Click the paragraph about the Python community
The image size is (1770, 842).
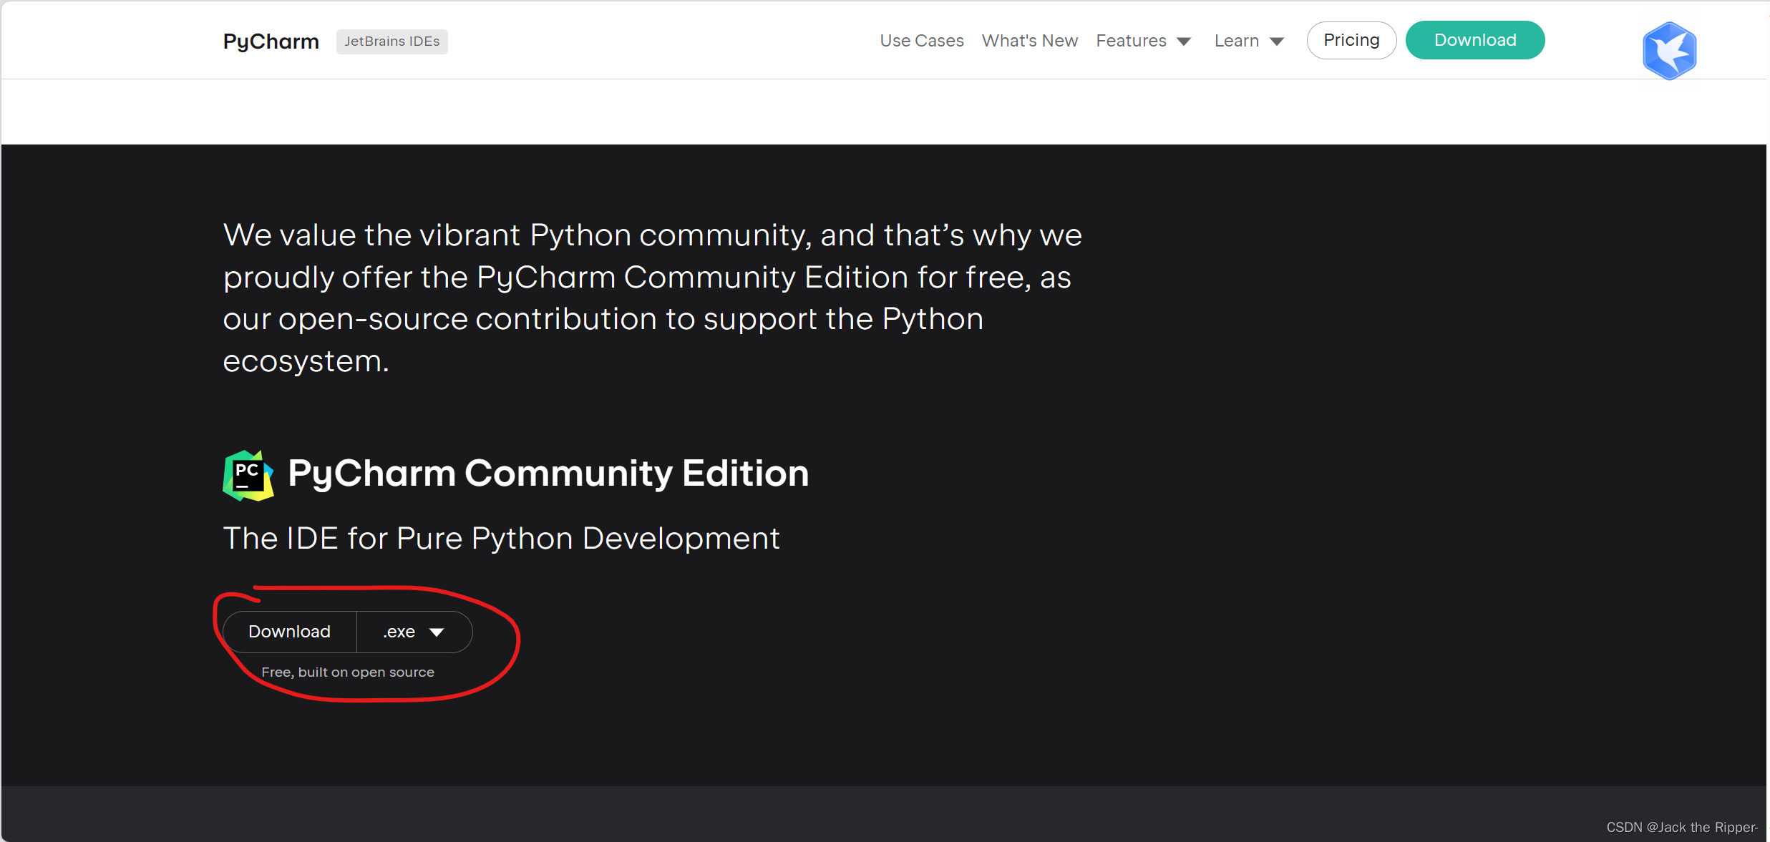(651, 298)
